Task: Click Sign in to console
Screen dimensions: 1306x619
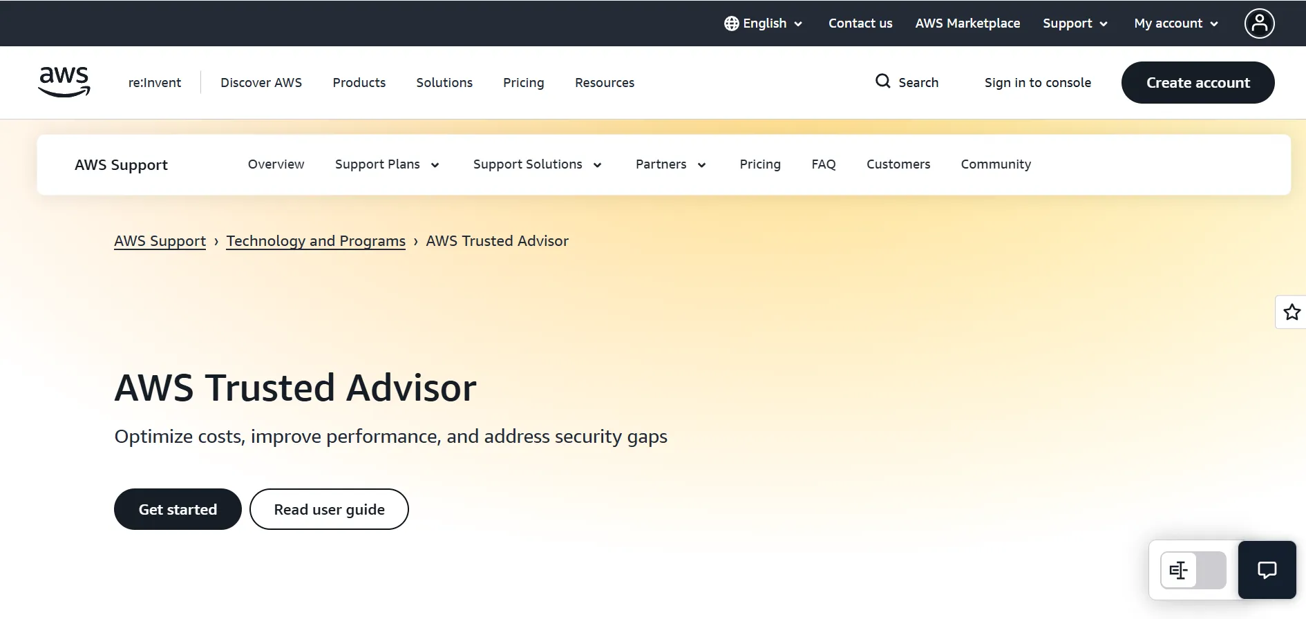Action: [x=1038, y=82]
